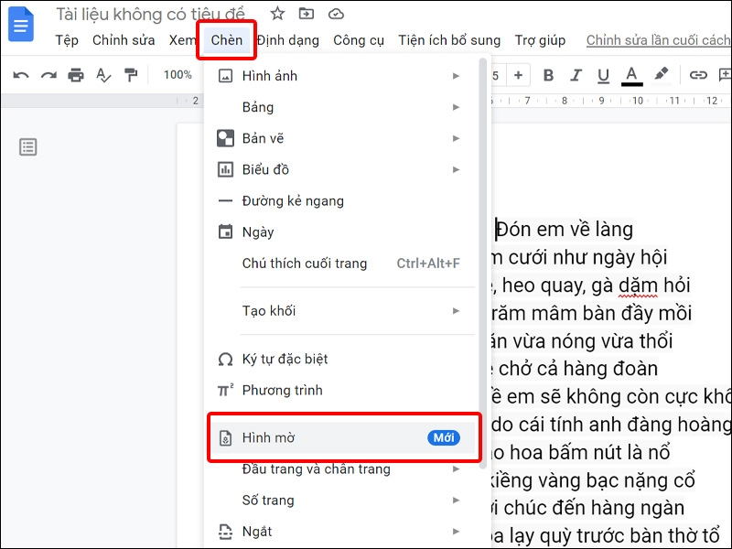Expand the Biểu đồ submenu

(x=341, y=169)
